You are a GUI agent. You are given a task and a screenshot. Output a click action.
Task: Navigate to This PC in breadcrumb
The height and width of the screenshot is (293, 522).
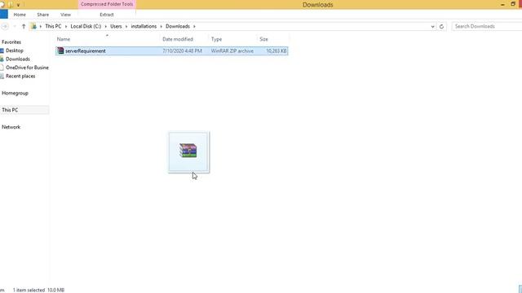click(53, 26)
